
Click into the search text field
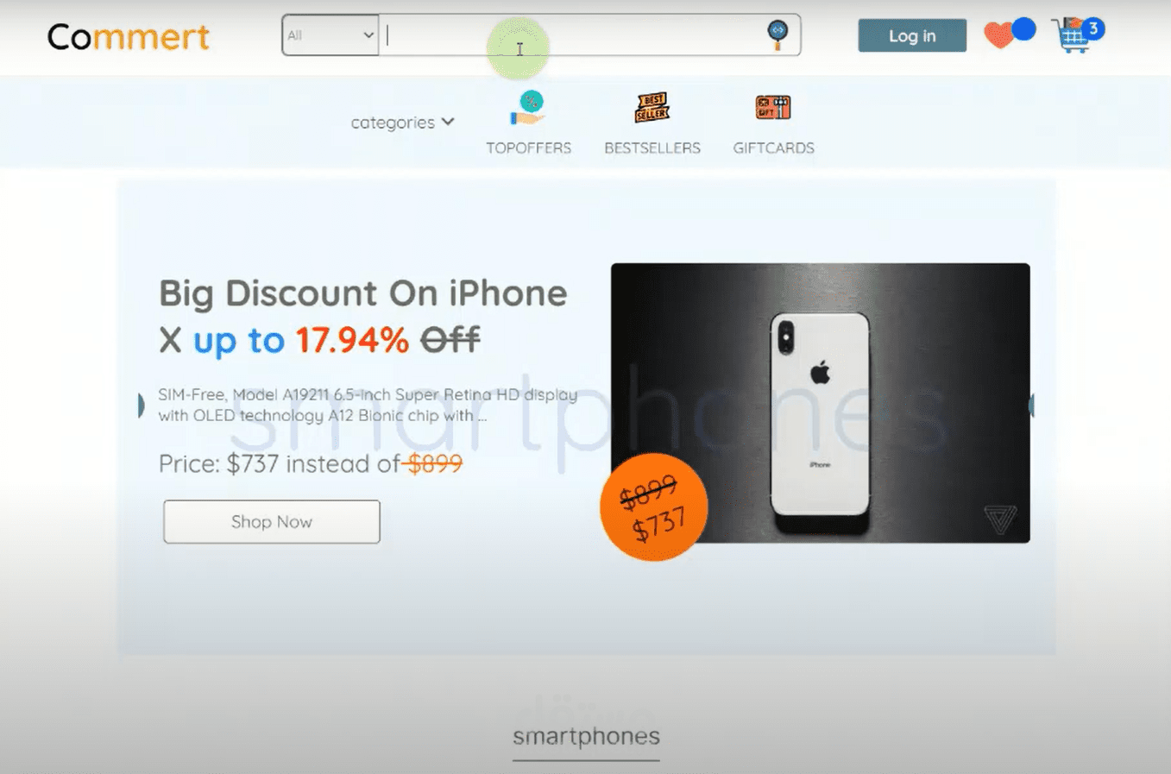572,35
